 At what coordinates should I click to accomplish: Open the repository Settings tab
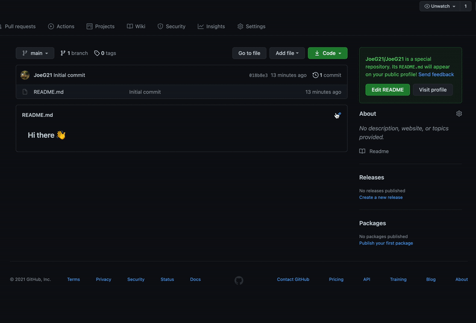[251, 26]
